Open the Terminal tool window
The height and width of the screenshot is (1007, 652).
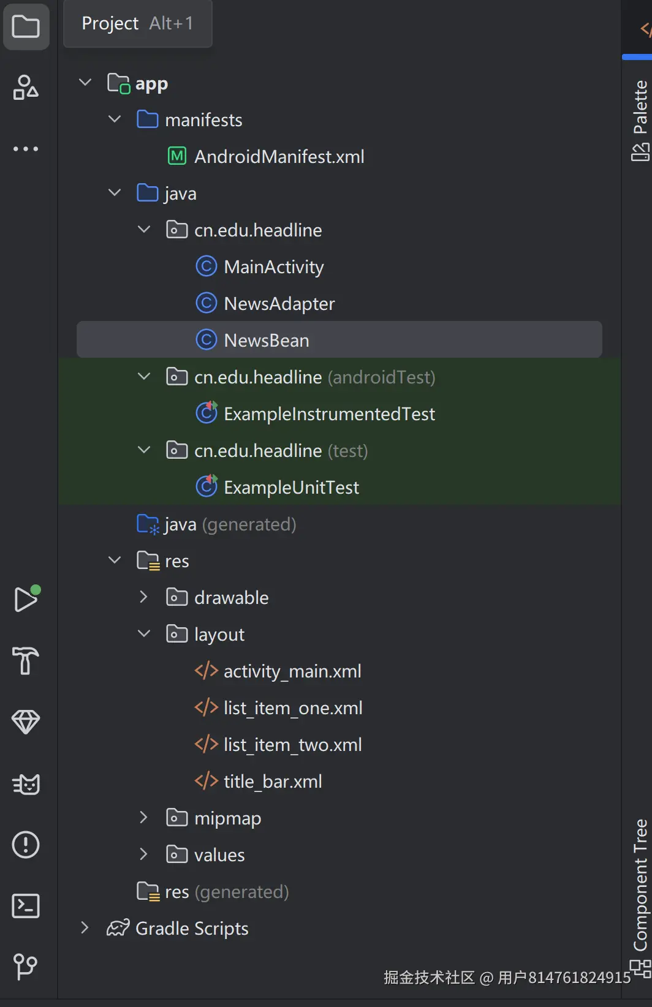[x=26, y=906]
